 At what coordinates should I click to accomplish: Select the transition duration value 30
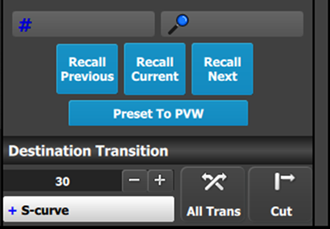click(x=62, y=181)
